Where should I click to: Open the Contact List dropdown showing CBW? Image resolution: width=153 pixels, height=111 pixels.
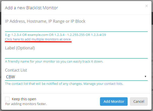[76, 77]
